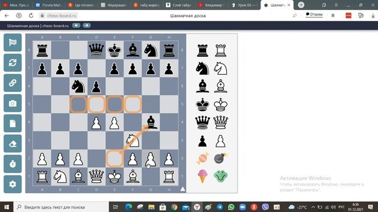Screen dimensions: 378x212
Task: Click the black bishop on g4
Action: 151,122
